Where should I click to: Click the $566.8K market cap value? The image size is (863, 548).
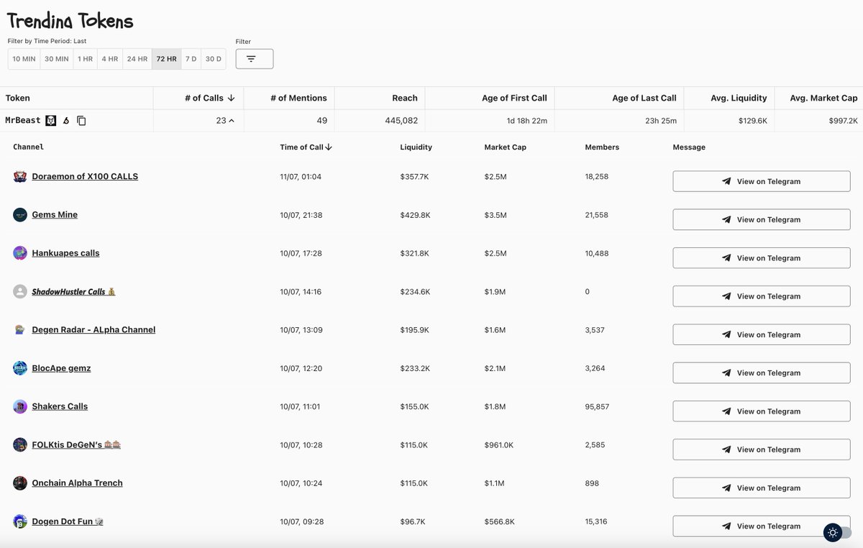(x=499, y=521)
